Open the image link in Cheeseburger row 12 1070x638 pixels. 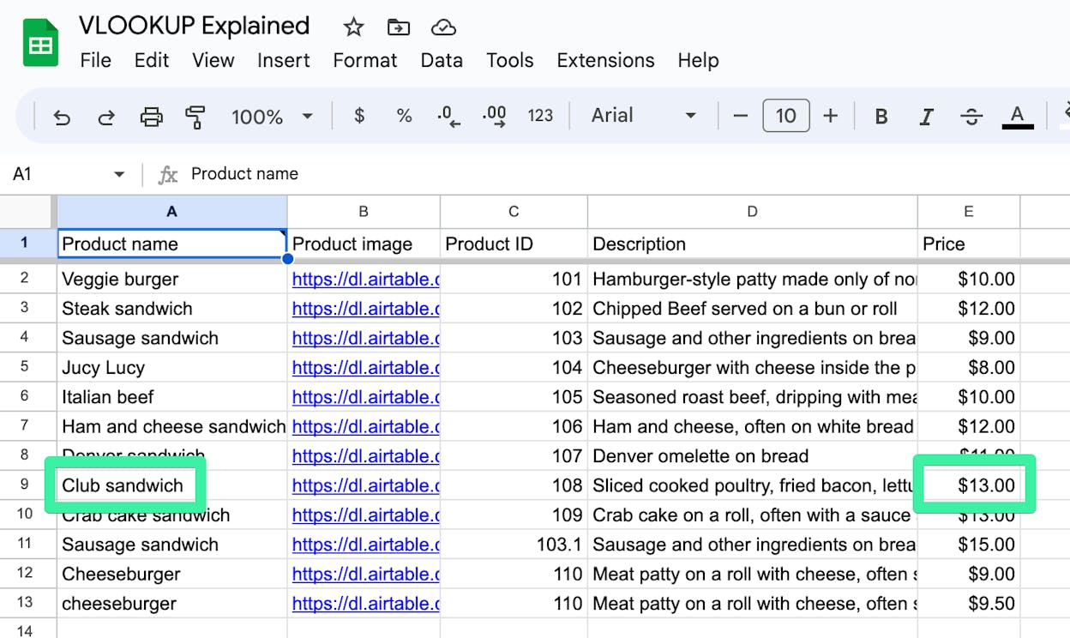[365, 574]
